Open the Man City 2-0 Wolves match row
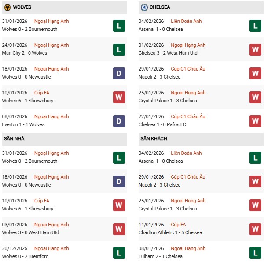Image resolution: width=264 pixels, height=262 pixels. (x=25, y=53)
